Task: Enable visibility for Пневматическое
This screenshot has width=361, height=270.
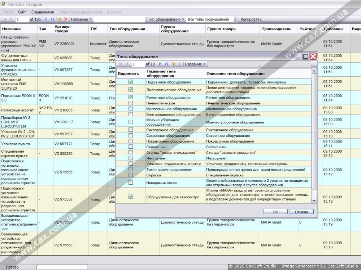Action: tap(131, 103)
